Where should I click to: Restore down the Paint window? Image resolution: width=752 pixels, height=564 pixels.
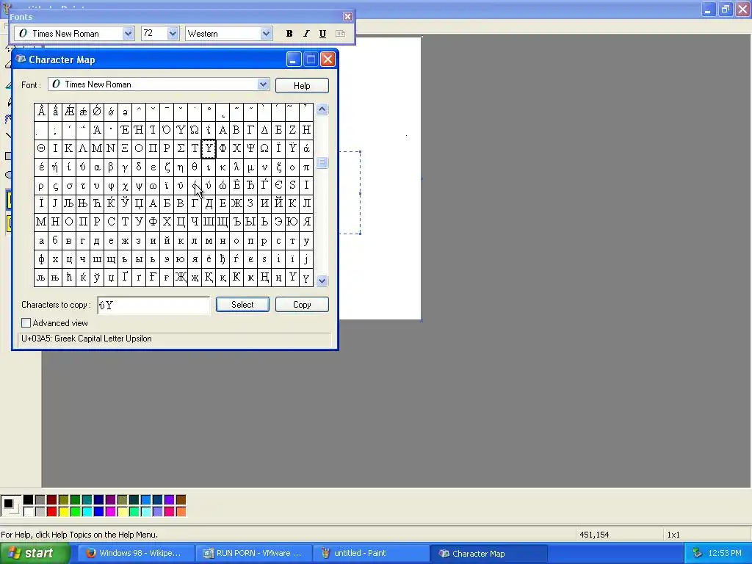[725, 9]
